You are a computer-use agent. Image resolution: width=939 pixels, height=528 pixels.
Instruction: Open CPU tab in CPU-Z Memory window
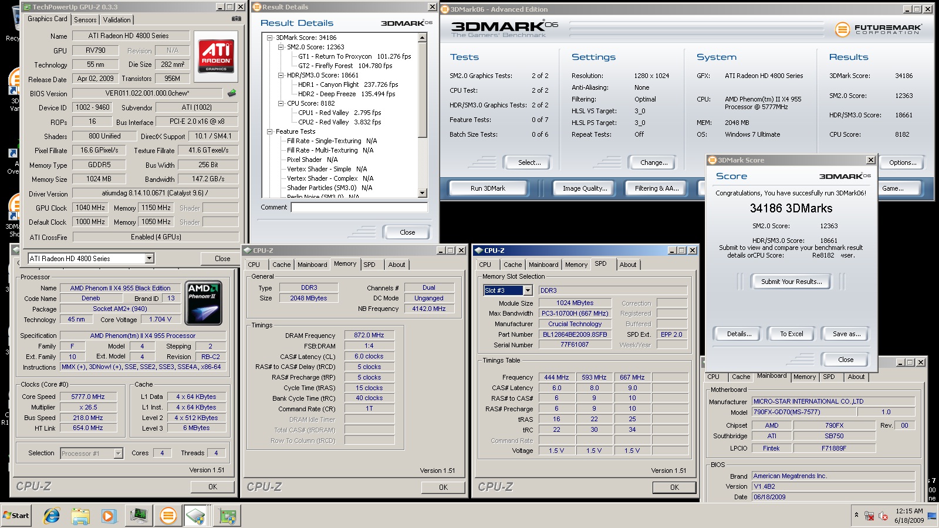(254, 265)
